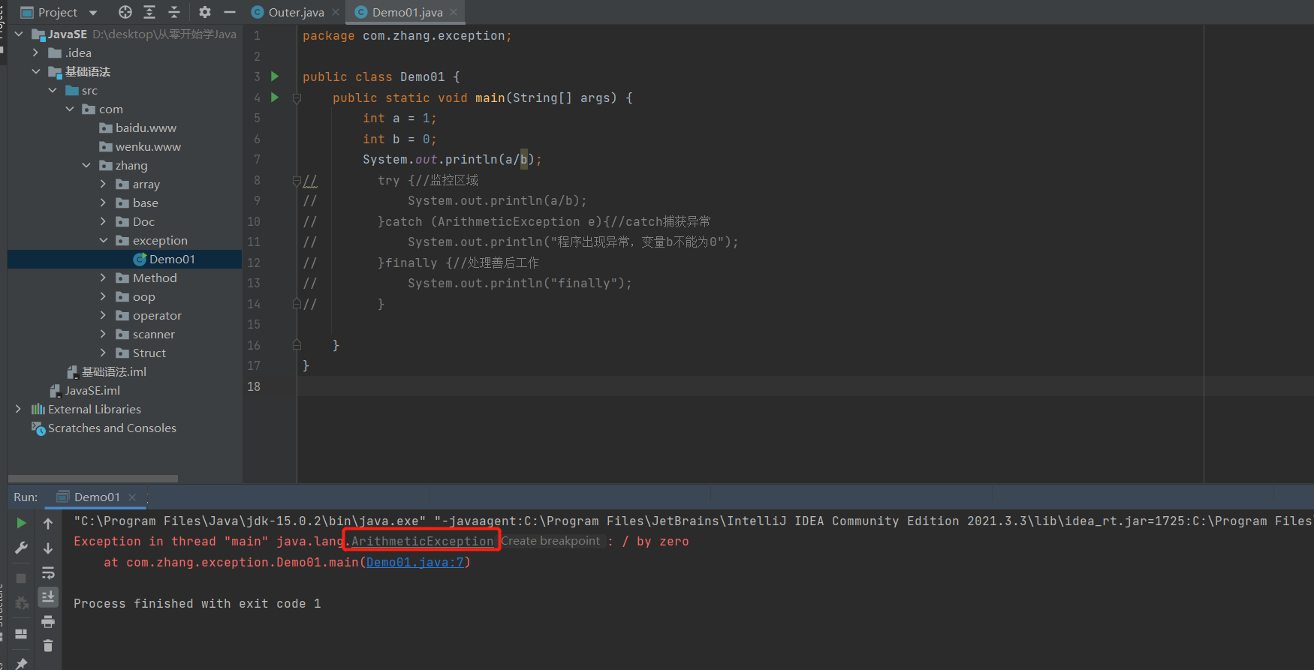Clear console with the trash icon
This screenshot has width=1314, height=670.
(48, 645)
